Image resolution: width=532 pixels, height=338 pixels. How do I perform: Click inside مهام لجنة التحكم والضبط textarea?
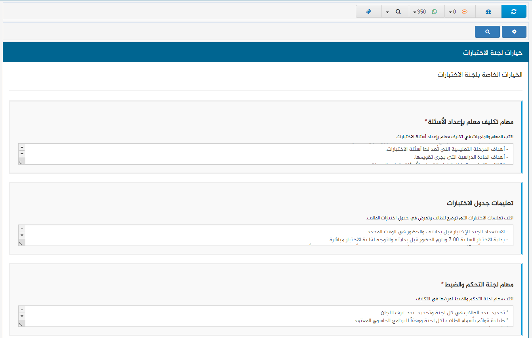[269, 316]
